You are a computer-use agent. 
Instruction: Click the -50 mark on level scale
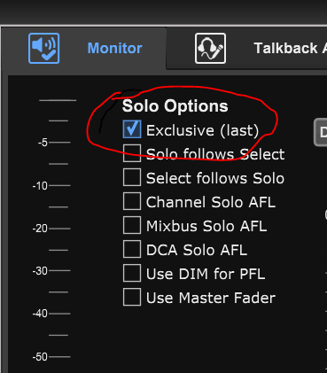(x=40, y=357)
